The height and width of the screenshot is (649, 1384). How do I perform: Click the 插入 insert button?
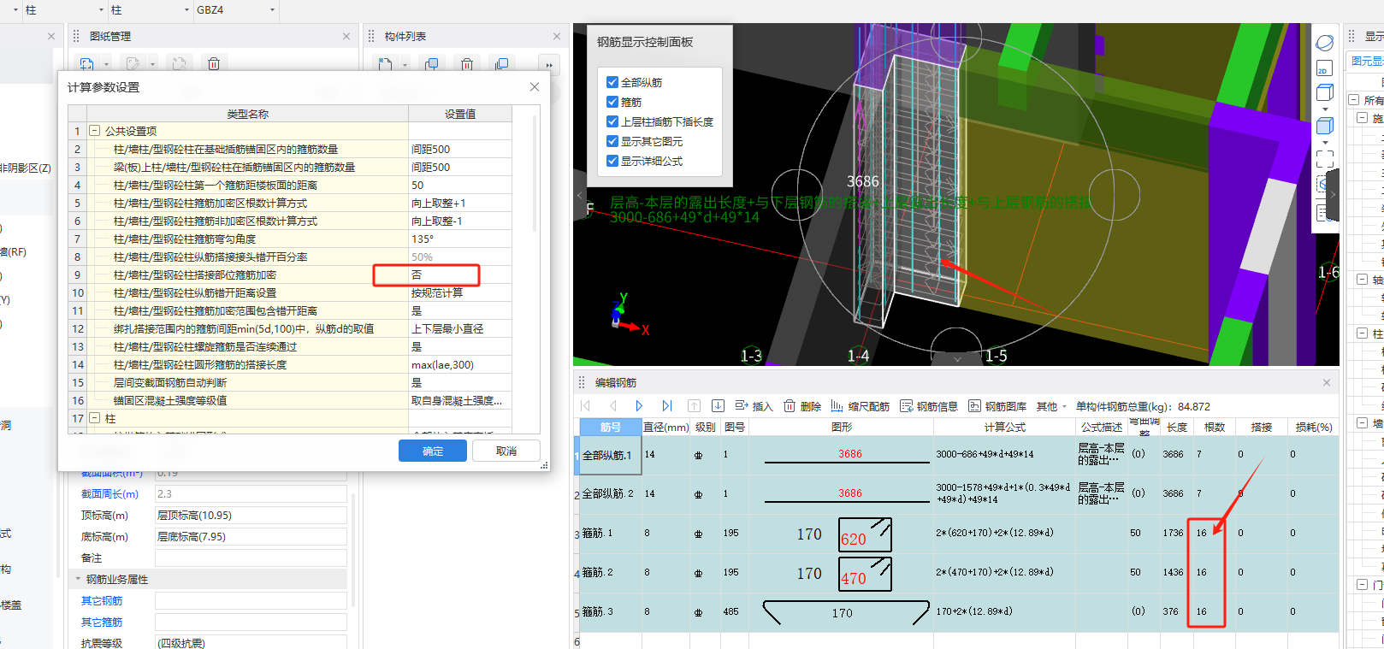[x=754, y=406]
